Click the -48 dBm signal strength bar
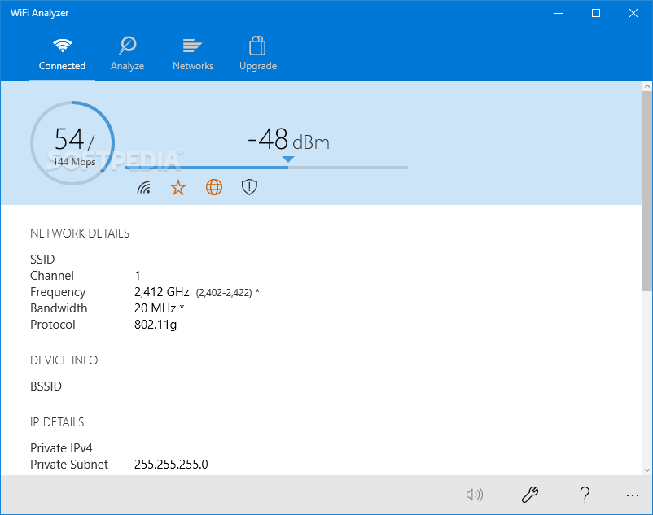Viewport: 653px width, 515px height. pos(266,168)
